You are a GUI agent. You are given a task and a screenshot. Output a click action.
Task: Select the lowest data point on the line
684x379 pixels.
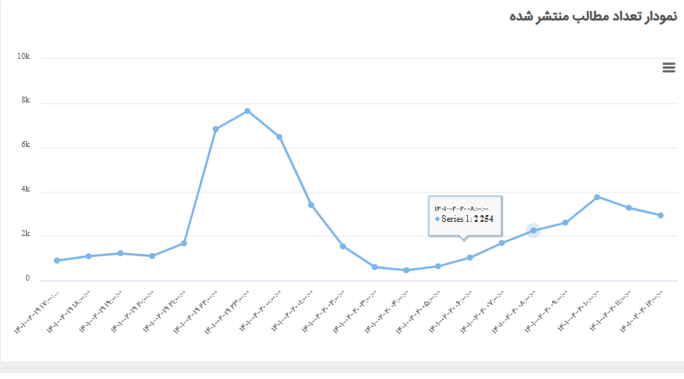click(407, 271)
